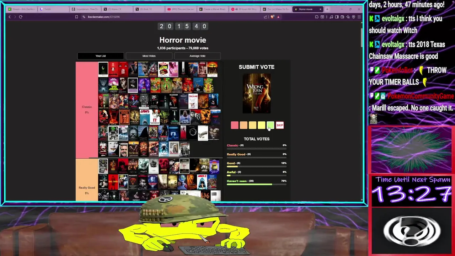Switch to the Twitch browser tab
Image resolution: width=455 pixels, height=256 pixels.
click(x=53, y=9)
